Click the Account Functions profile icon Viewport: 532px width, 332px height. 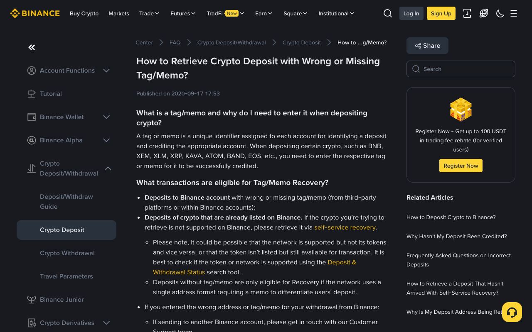(x=32, y=71)
